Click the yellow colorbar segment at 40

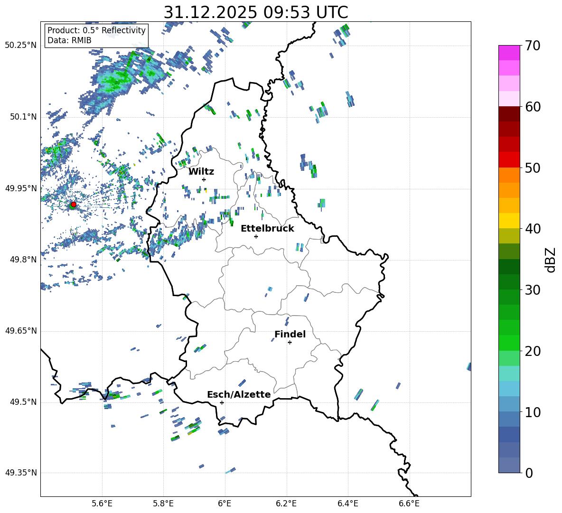(x=509, y=221)
